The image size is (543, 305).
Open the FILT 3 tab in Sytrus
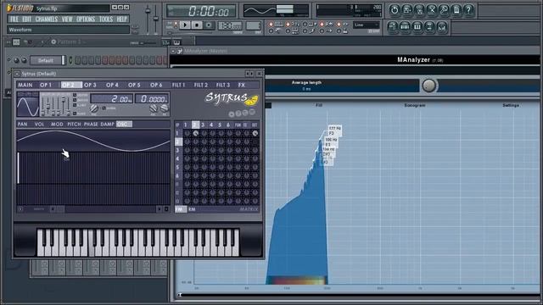pyautogui.click(x=223, y=85)
